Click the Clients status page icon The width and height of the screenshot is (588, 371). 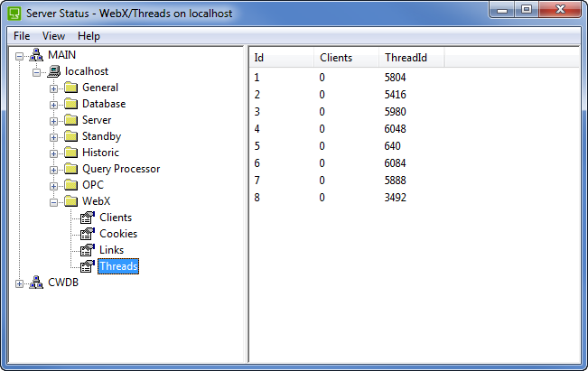88,218
